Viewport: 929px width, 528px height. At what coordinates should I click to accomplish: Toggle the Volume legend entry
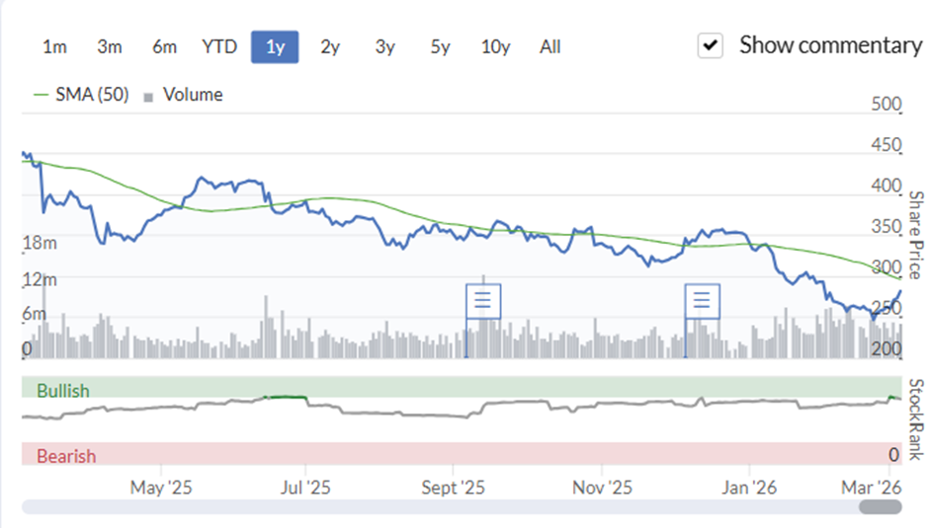[184, 95]
